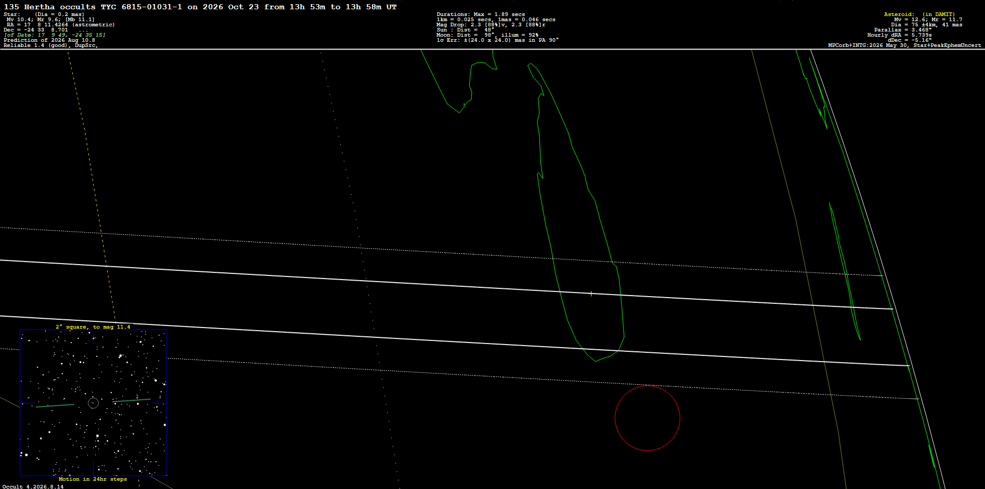Viewport: 985px width, 489px height.
Task: Select the green '[of Date: 17 9 49, -24 35 15]' text
Action: click(55, 35)
